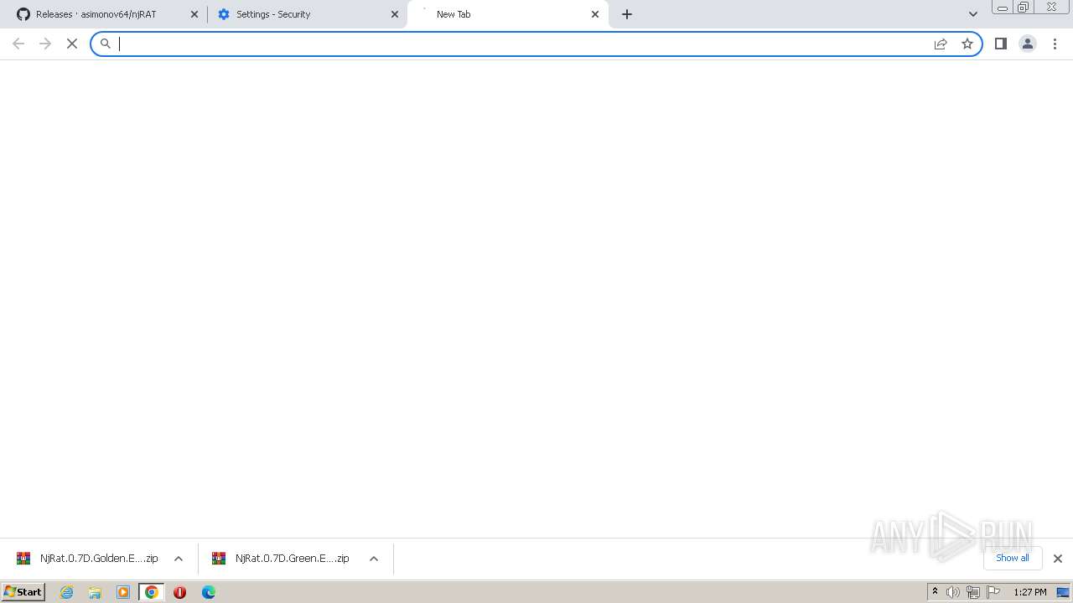Click the magnifier icon in the address bar

pyautogui.click(x=106, y=44)
